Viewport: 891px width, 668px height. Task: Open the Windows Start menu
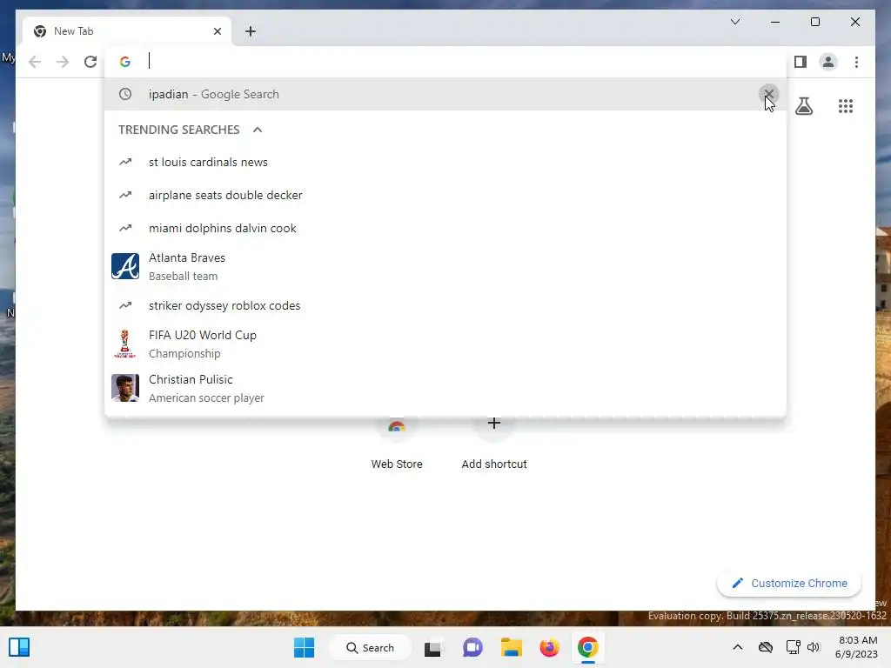tap(304, 647)
